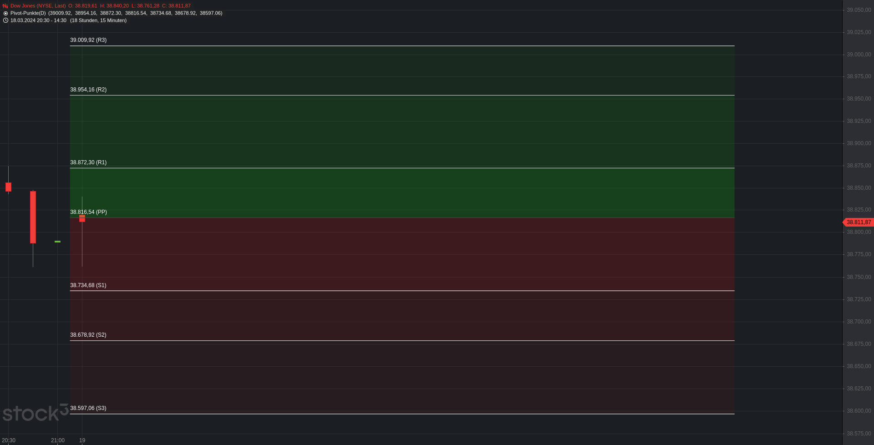
Task: Click the clock icon by the date range
Action: pos(5,20)
